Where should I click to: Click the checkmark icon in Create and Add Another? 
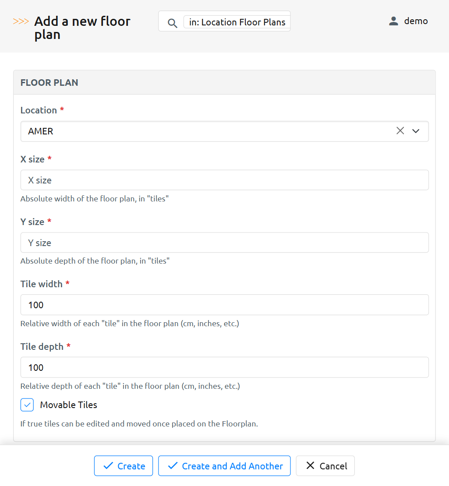[x=173, y=465]
